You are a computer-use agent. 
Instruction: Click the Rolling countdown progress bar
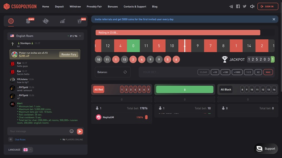point(178,33)
